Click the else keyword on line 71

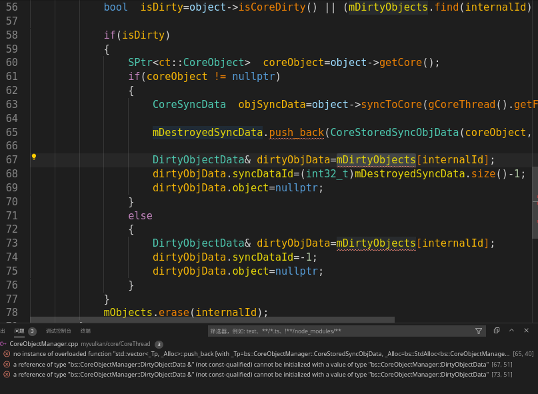[140, 215]
